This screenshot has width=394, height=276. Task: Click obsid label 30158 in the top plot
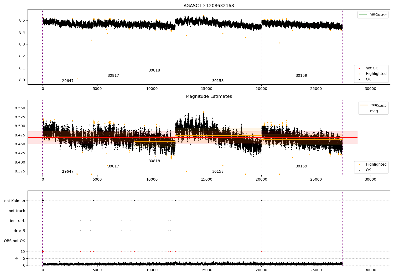(x=218, y=81)
